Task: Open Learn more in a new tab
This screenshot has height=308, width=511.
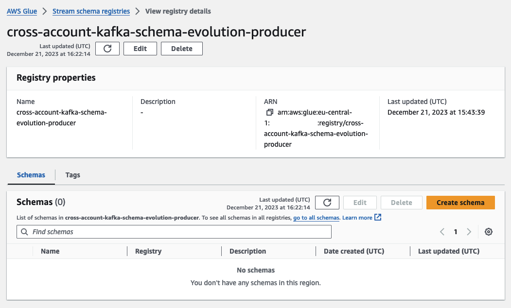Action: click(x=359, y=218)
